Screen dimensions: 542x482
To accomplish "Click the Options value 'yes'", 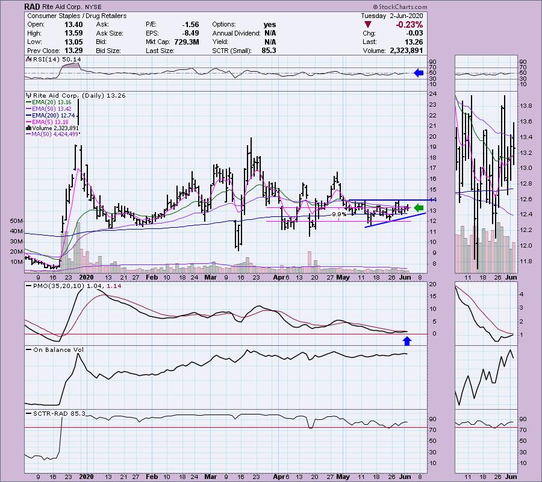I will click(270, 25).
